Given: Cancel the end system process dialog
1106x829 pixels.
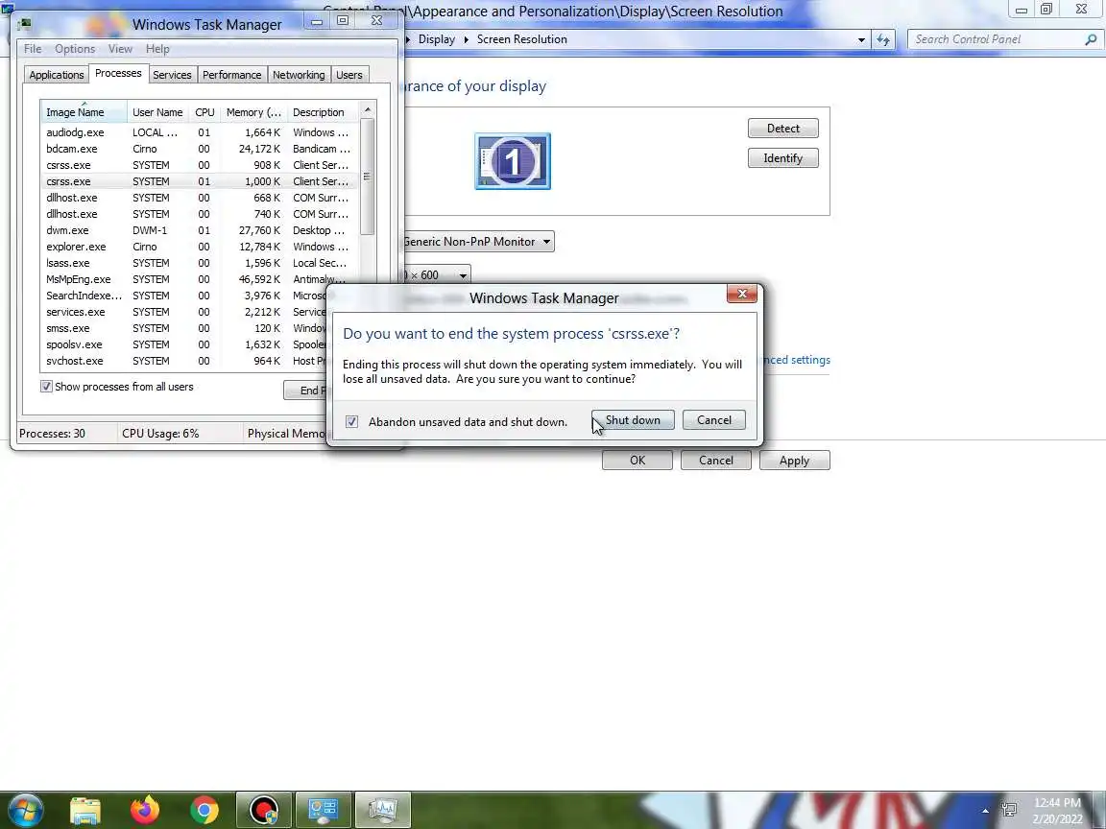Looking at the screenshot, I should pos(714,420).
